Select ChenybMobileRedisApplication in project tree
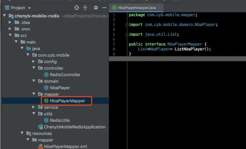Viewport: 246px width, 149px height. (75, 127)
